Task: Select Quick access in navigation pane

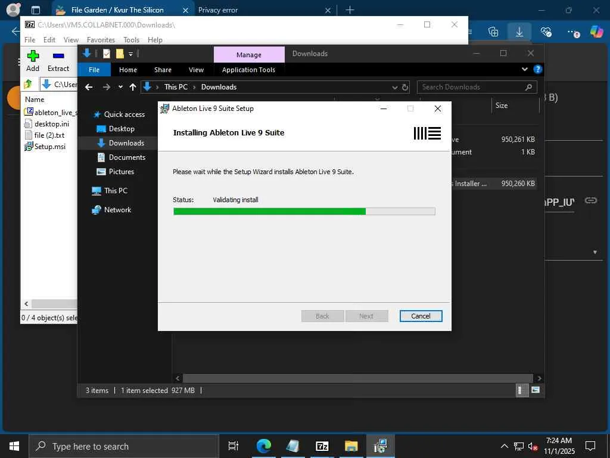Action: coord(120,114)
